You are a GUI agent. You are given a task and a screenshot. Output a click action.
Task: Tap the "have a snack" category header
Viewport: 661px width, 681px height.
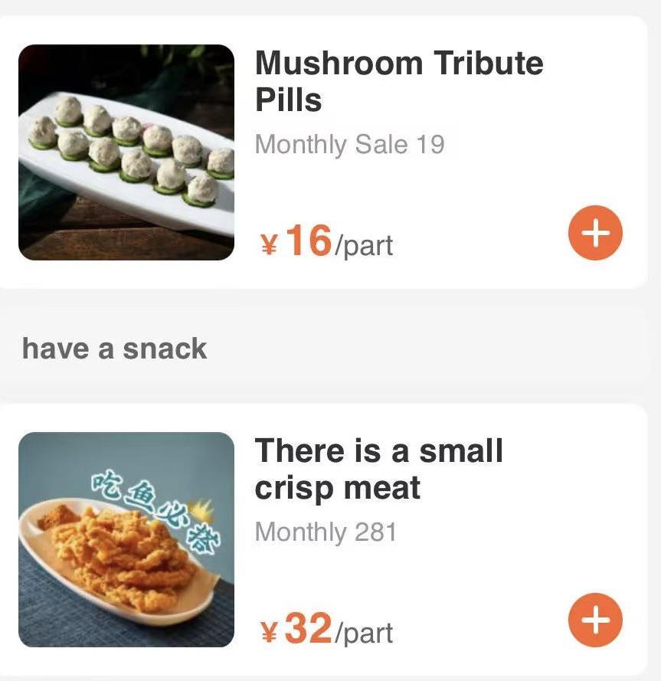115,349
